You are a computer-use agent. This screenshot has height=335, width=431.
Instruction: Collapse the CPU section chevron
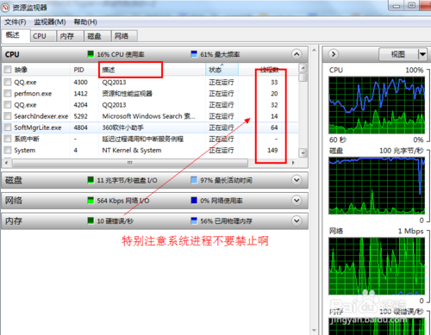pyautogui.click(x=297, y=54)
